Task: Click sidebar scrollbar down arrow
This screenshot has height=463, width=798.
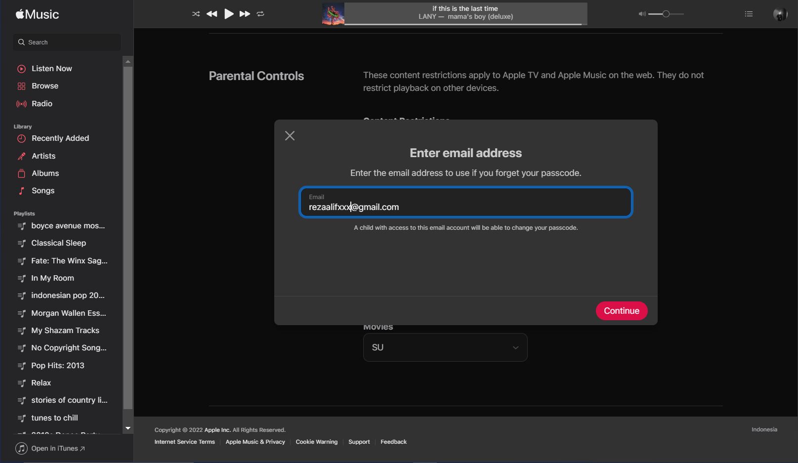Action: (128, 428)
